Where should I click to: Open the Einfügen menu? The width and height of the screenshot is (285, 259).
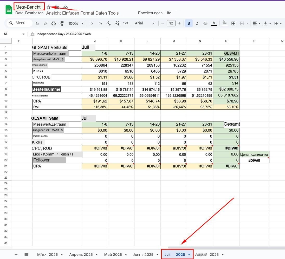(x=70, y=13)
